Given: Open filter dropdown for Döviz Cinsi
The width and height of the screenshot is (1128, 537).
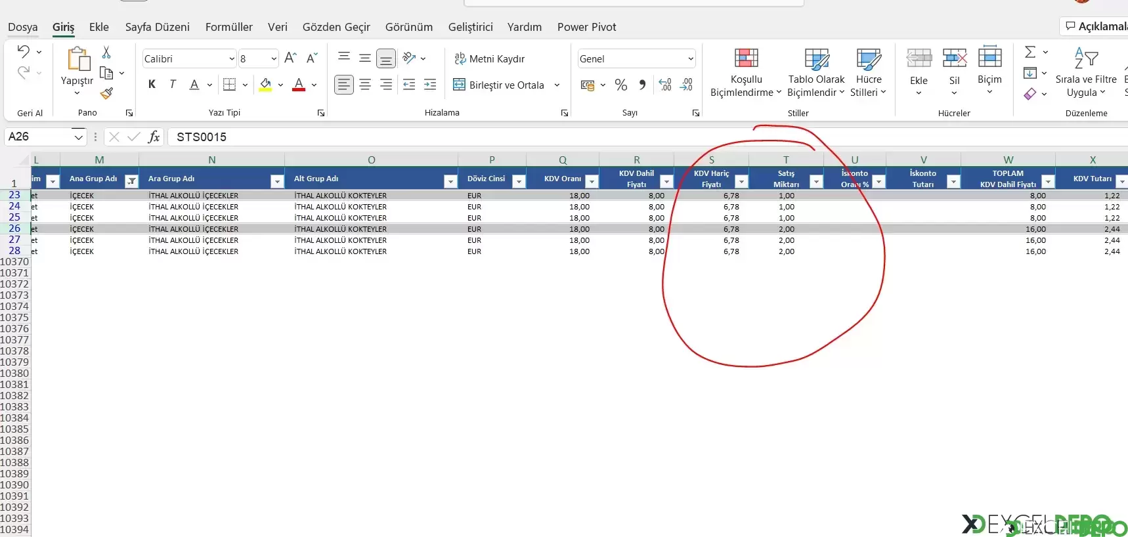Looking at the screenshot, I should point(519,182).
